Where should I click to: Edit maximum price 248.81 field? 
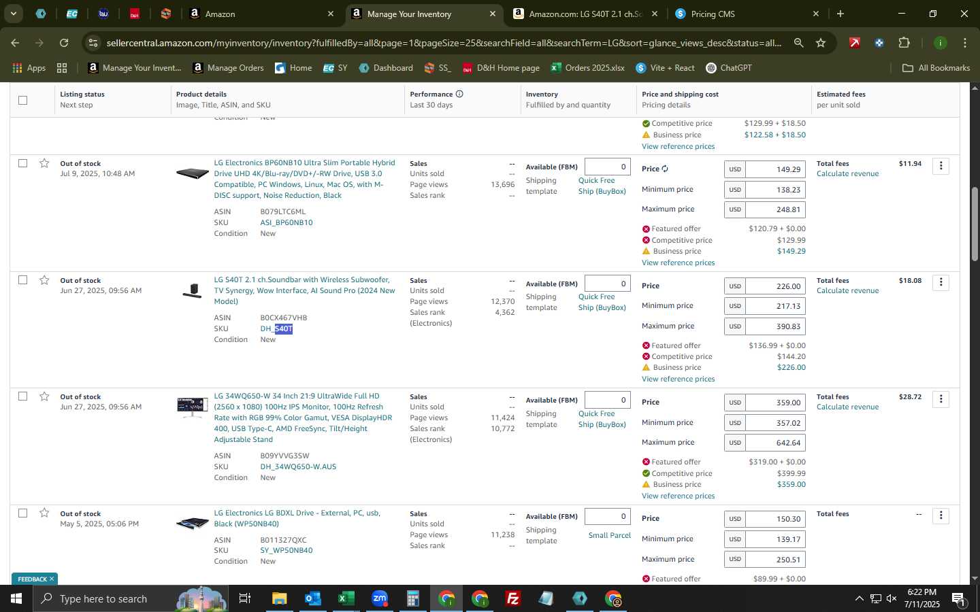coord(775,209)
